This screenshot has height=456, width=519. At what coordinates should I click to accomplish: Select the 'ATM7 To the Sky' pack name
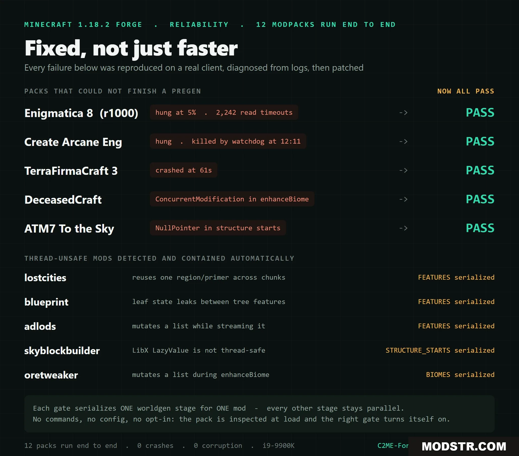tap(69, 229)
